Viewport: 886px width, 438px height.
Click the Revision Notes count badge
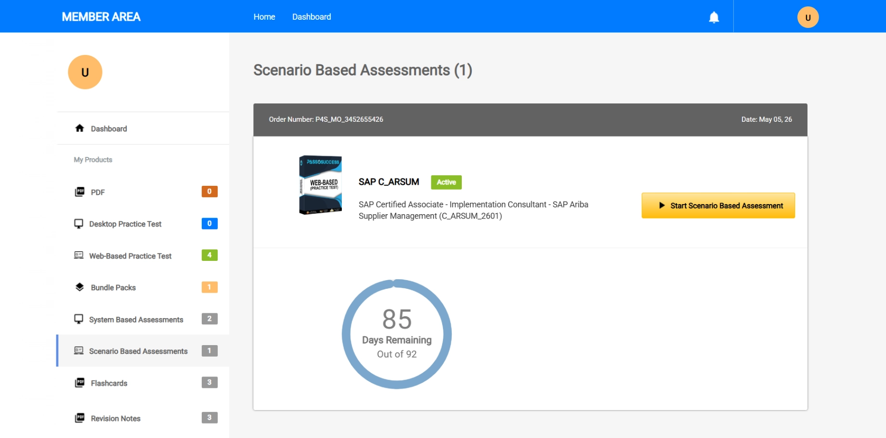[209, 417]
